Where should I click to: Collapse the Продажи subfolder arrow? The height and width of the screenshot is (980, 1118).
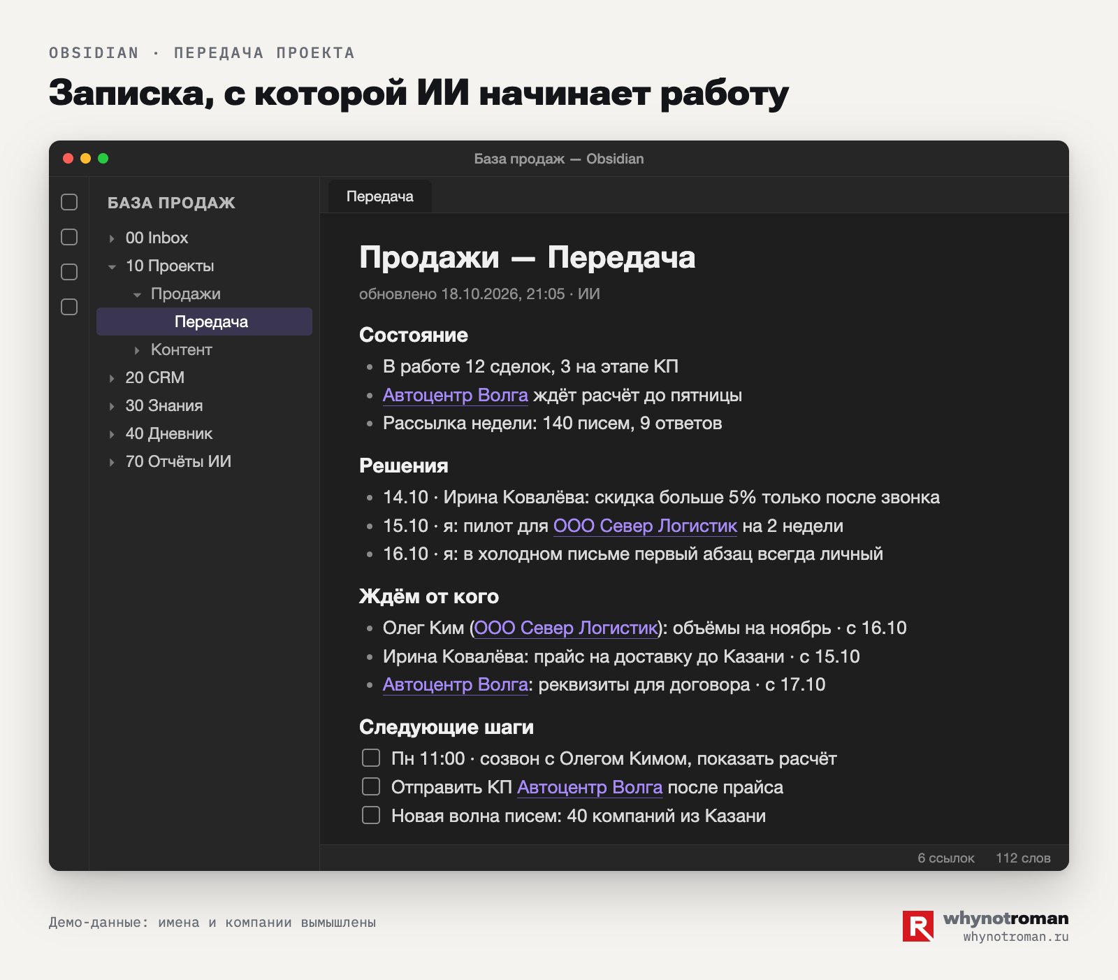click(x=137, y=294)
